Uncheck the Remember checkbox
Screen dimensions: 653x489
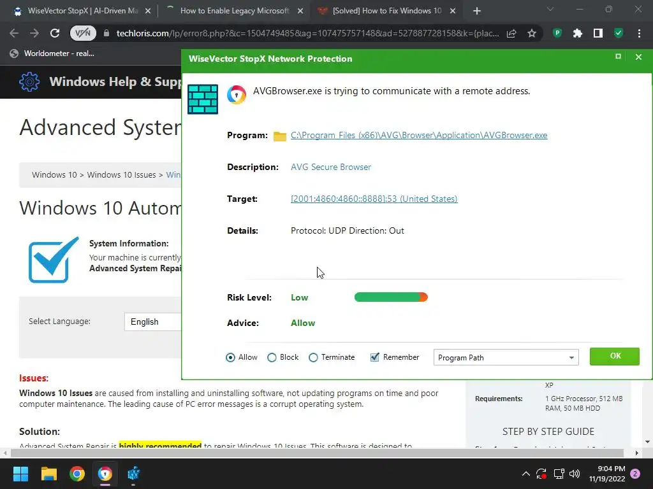point(374,357)
